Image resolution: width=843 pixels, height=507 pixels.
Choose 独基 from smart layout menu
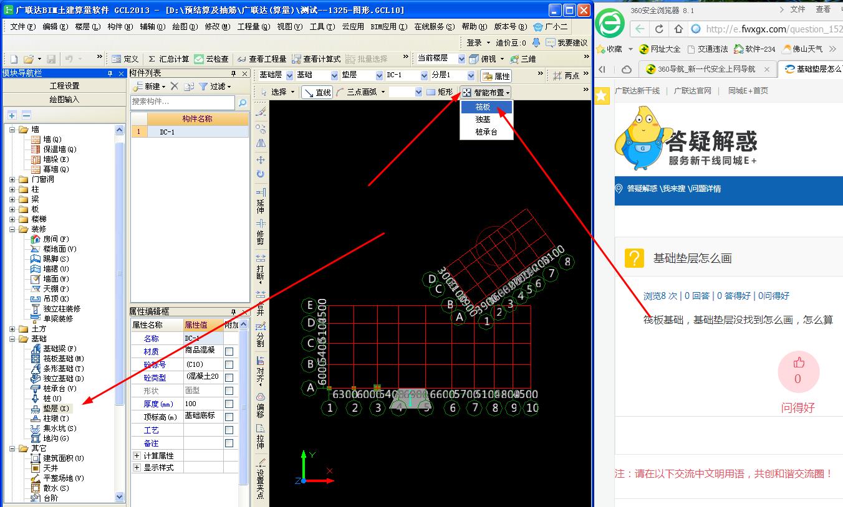pos(486,120)
